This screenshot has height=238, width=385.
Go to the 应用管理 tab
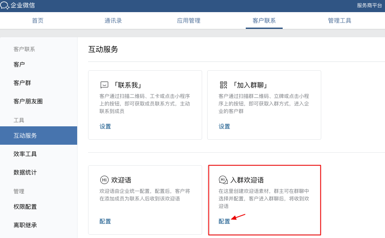click(x=189, y=20)
